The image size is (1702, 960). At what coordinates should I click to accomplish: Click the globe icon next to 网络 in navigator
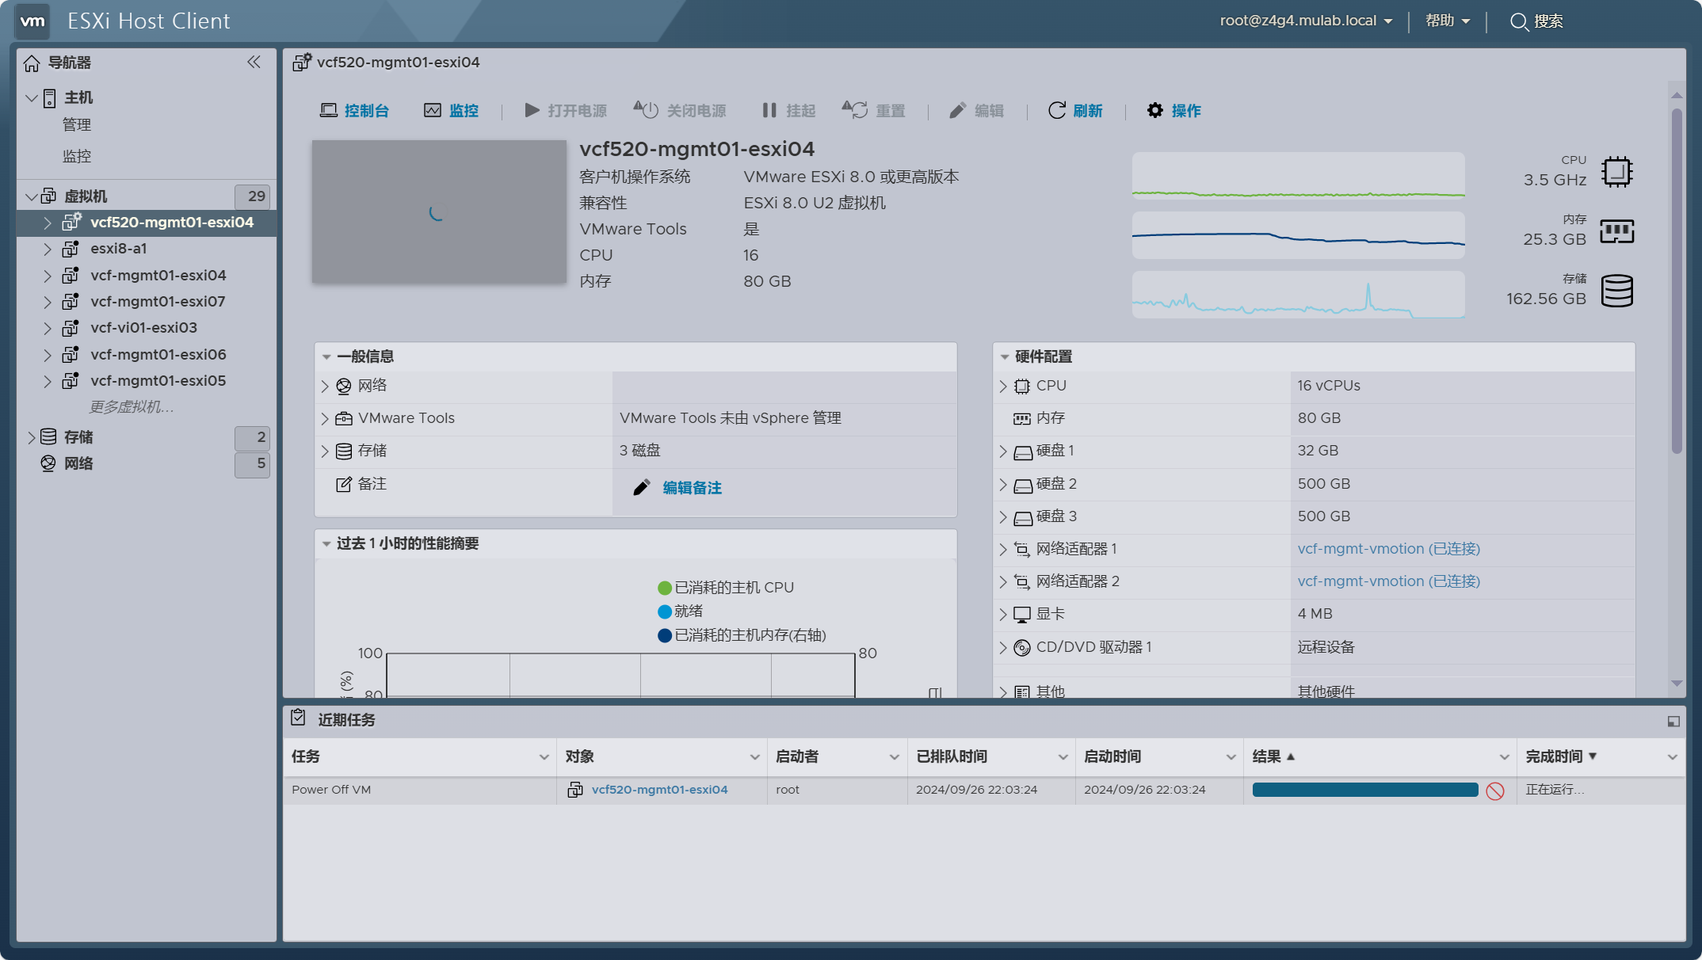(48, 463)
